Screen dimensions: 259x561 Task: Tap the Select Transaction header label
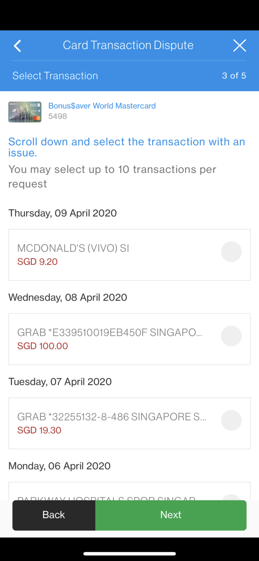pos(55,76)
